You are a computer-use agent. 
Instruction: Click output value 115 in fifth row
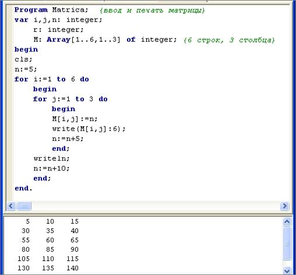coord(72,259)
